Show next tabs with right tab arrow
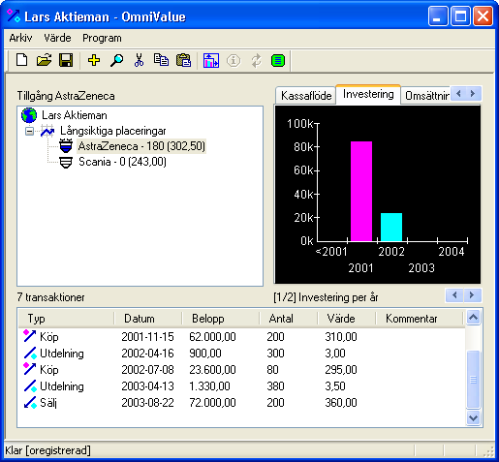The width and height of the screenshot is (499, 462). [x=473, y=94]
